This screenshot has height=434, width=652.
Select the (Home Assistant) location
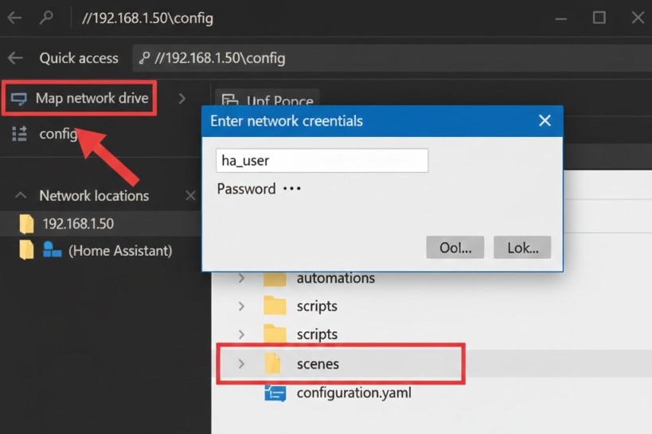(x=119, y=251)
